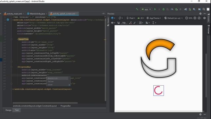Click the Search Everywhere magnifier icon
This screenshot has width=211, height=119.
pos(204,9)
